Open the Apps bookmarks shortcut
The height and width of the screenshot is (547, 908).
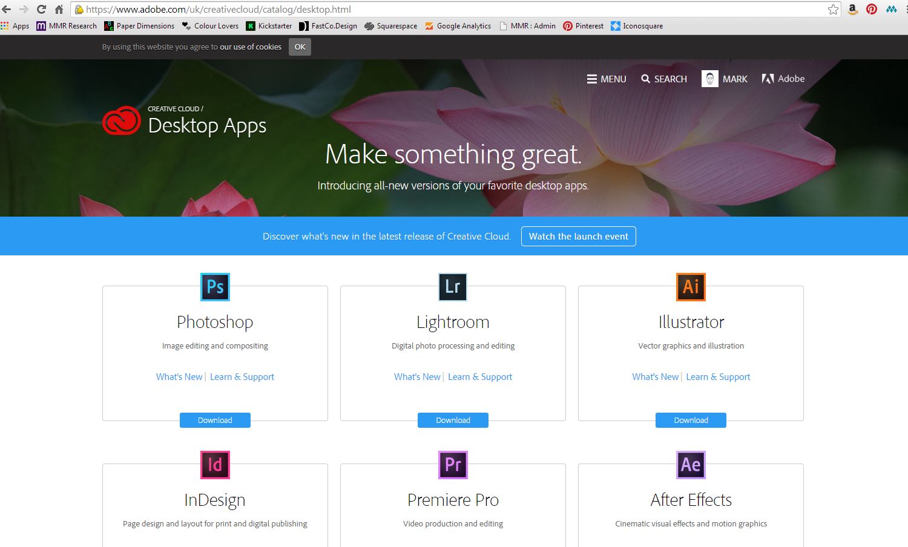[15, 26]
